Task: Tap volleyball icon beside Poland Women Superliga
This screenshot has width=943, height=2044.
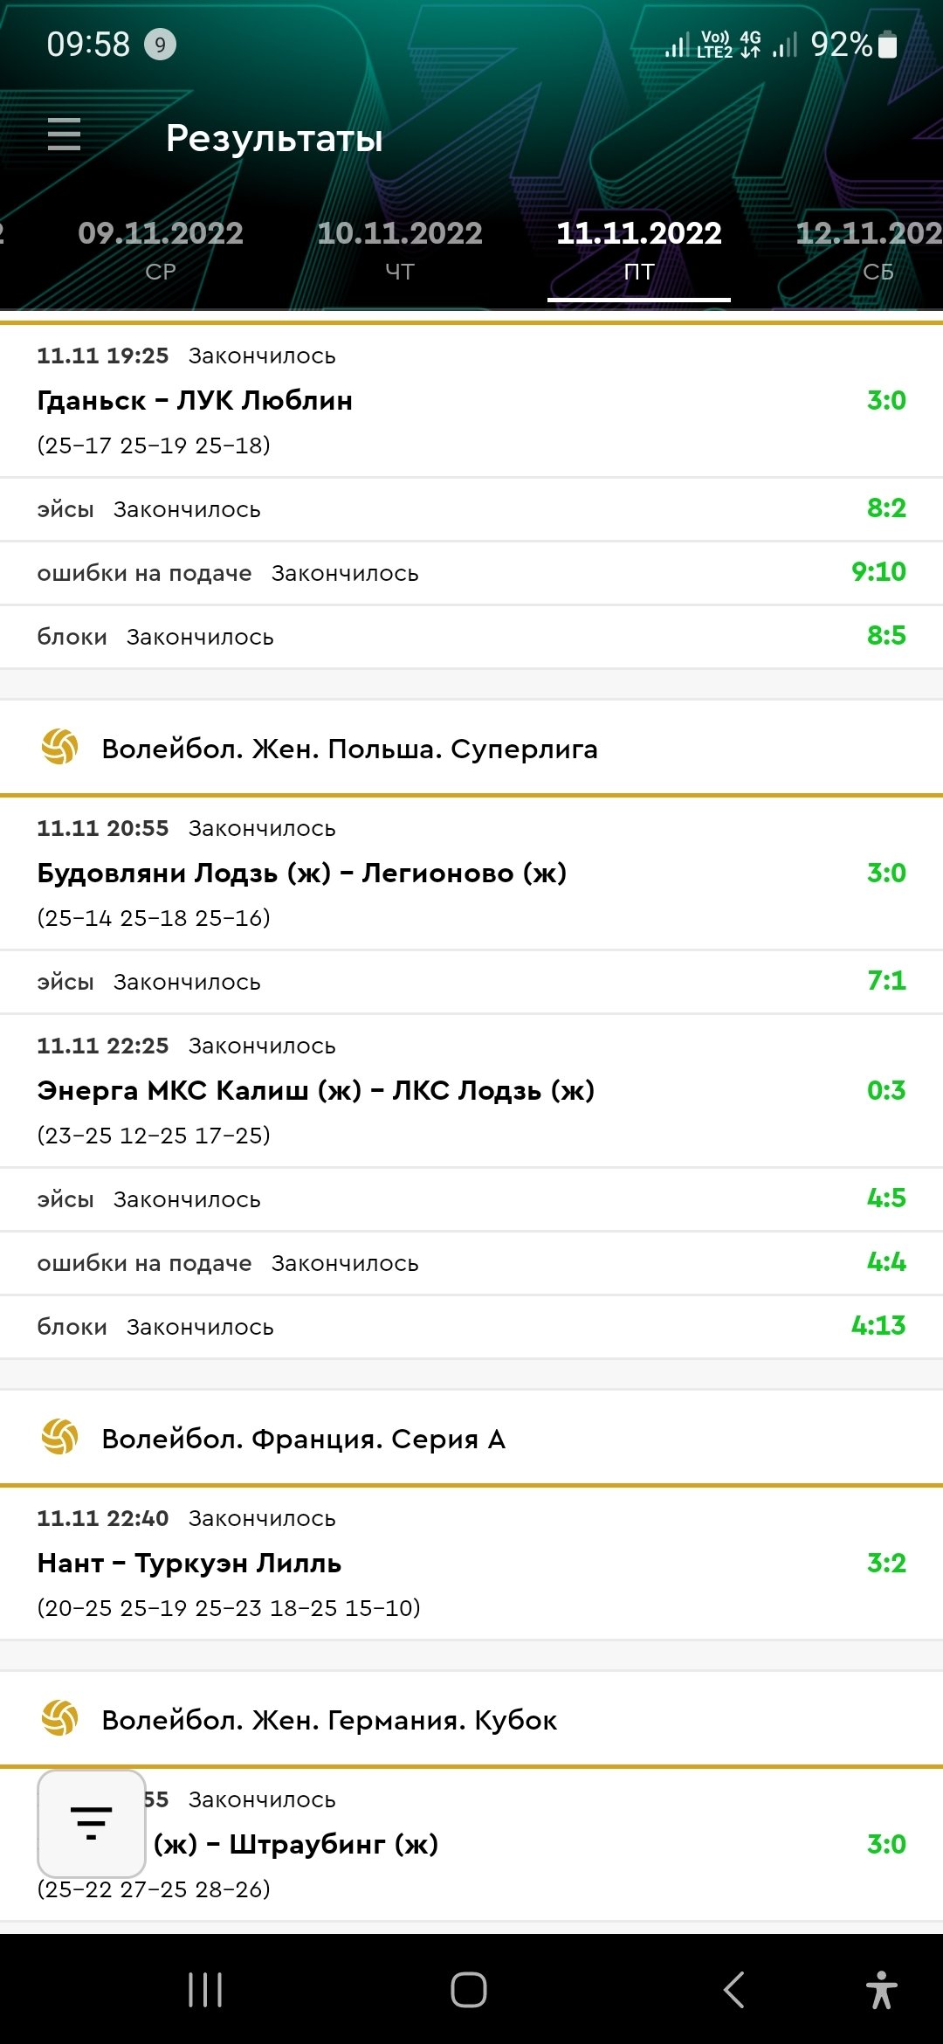Action: click(60, 748)
